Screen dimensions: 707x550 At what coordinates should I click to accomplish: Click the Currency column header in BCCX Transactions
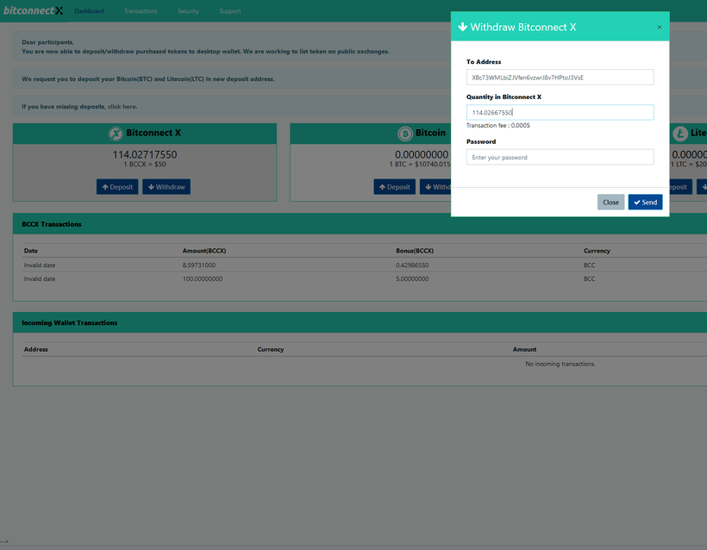click(597, 251)
